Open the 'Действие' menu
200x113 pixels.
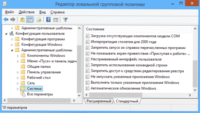coord(26,12)
